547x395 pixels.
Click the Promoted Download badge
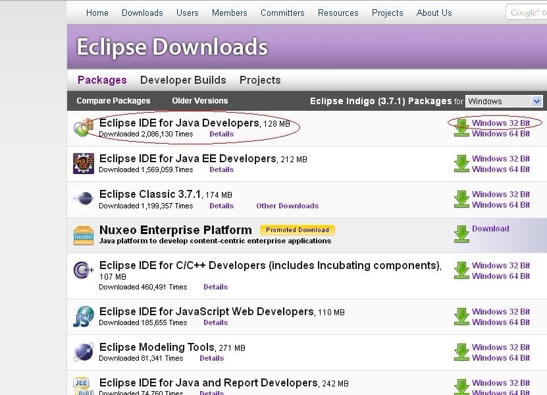298,230
